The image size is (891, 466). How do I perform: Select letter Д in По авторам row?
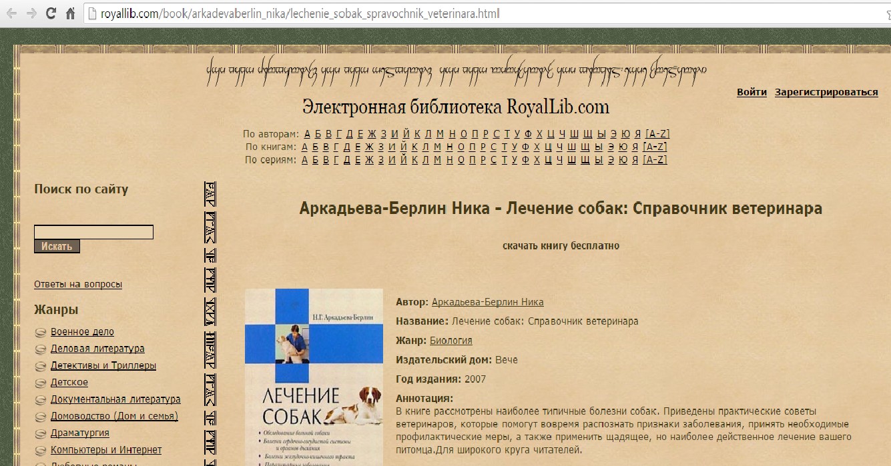tap(348, 134)
